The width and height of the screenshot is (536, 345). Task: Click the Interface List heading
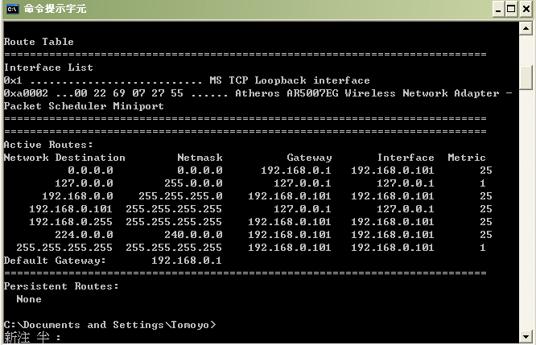coord(48,68)
